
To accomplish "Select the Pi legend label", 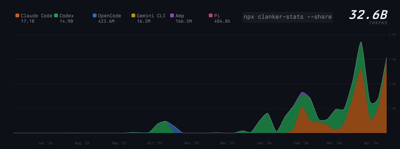I will (x=217, y=16).
